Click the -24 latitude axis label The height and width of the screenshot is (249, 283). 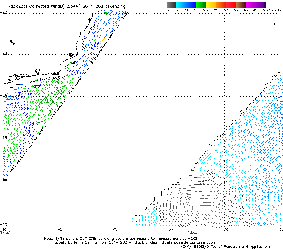click(x=3, y=95)
